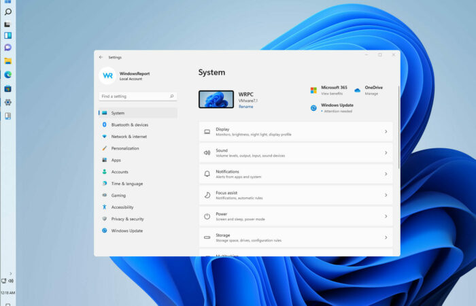The height and width of the screenshot is (306, 476).
Task: Click Rename link under WRPC
Action: click(246, 107)
